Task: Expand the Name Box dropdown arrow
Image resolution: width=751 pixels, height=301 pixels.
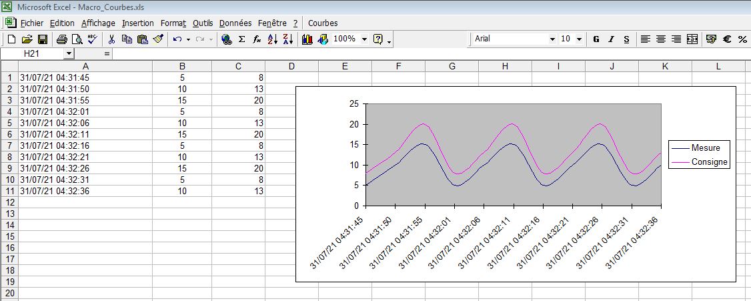Action: click(x=68, y=53)
